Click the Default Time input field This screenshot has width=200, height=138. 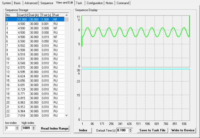coord(123,130)
